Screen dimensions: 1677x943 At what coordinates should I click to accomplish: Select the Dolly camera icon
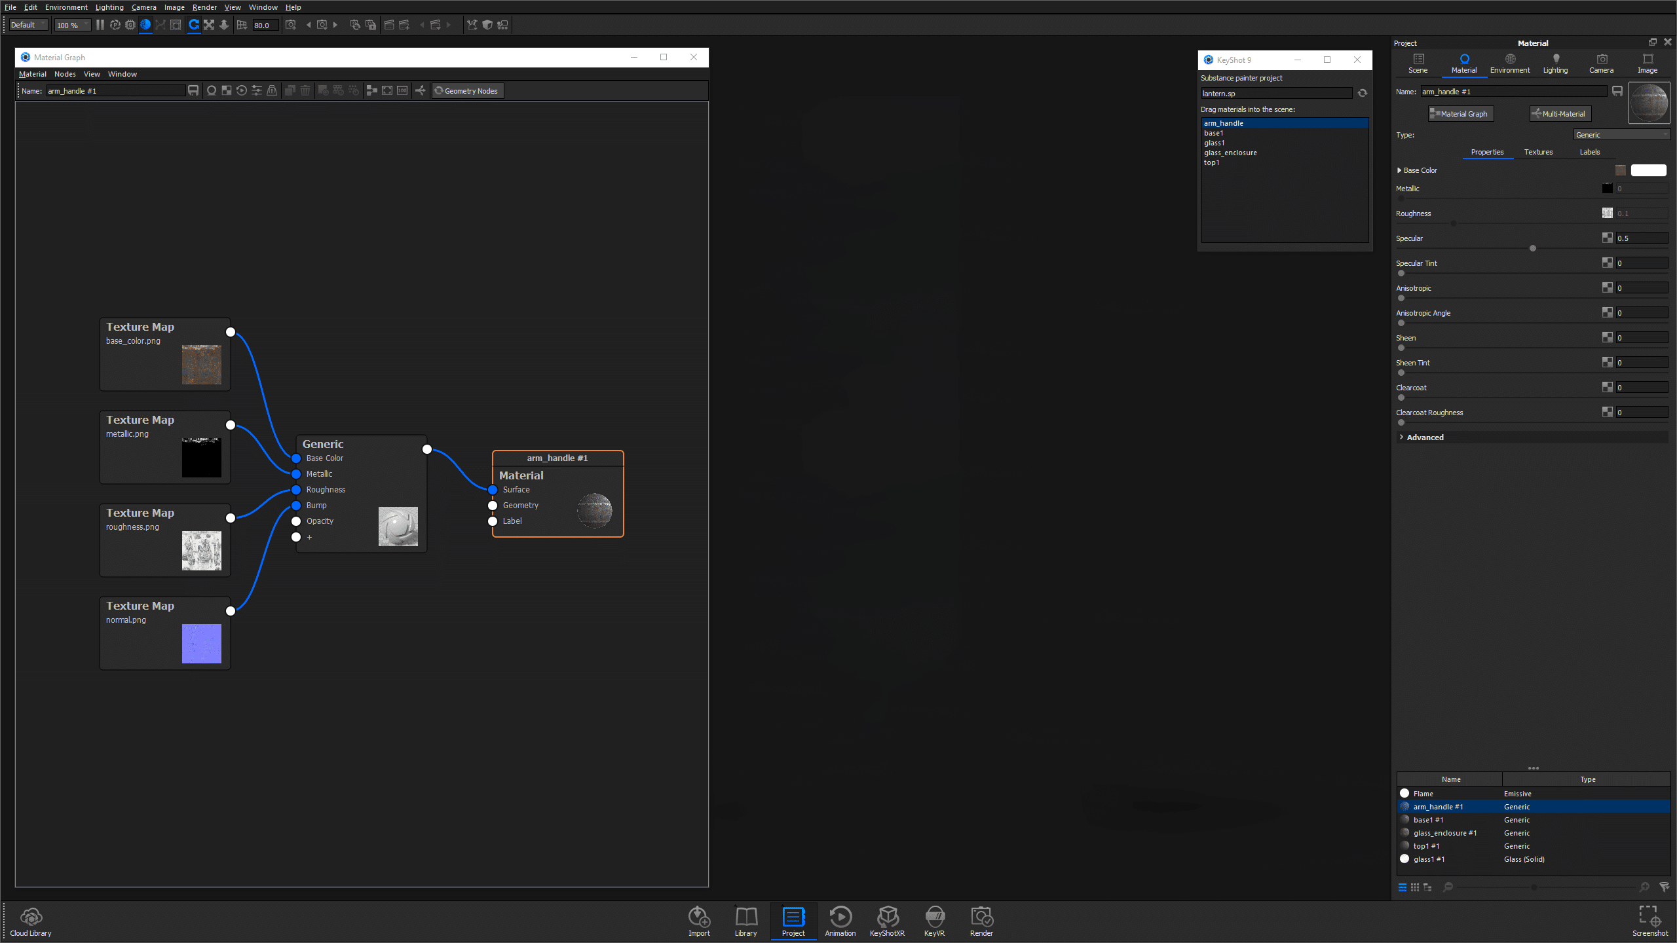[x=224, y=25]
